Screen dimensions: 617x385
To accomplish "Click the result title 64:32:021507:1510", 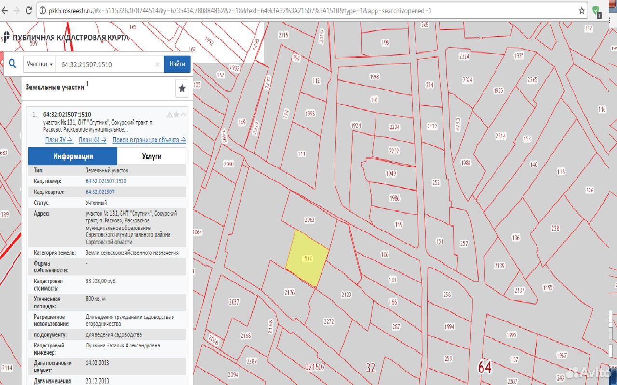I will click(67, 114).
